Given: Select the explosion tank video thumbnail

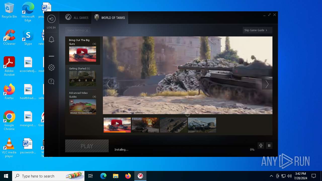Looking at the screenshot, I should pos(145,125).
